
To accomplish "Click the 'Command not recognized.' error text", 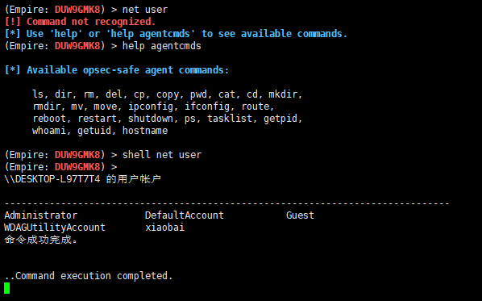I will [91, 22].
